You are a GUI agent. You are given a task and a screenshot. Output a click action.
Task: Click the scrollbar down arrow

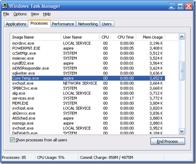click(182, 131)
